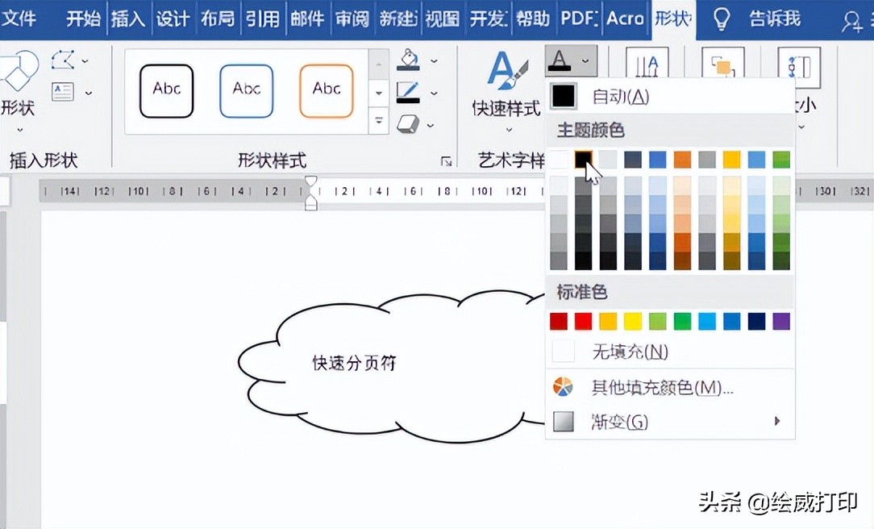874x529 pixels.
Task: Click the 形状样式 dialog launcher arrow
Action: [x=447, y=160]
